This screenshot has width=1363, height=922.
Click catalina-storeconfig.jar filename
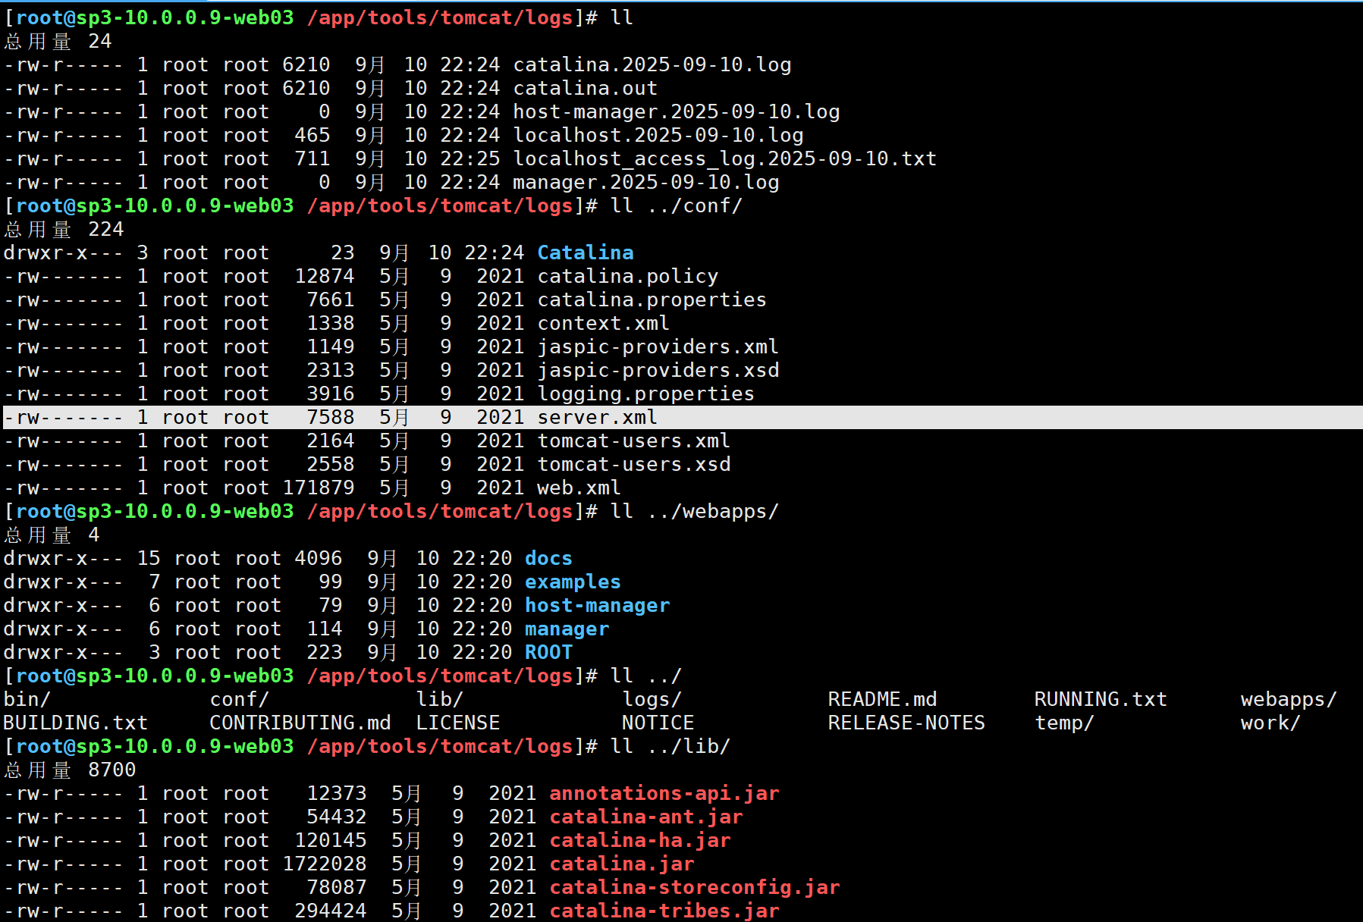695,887
